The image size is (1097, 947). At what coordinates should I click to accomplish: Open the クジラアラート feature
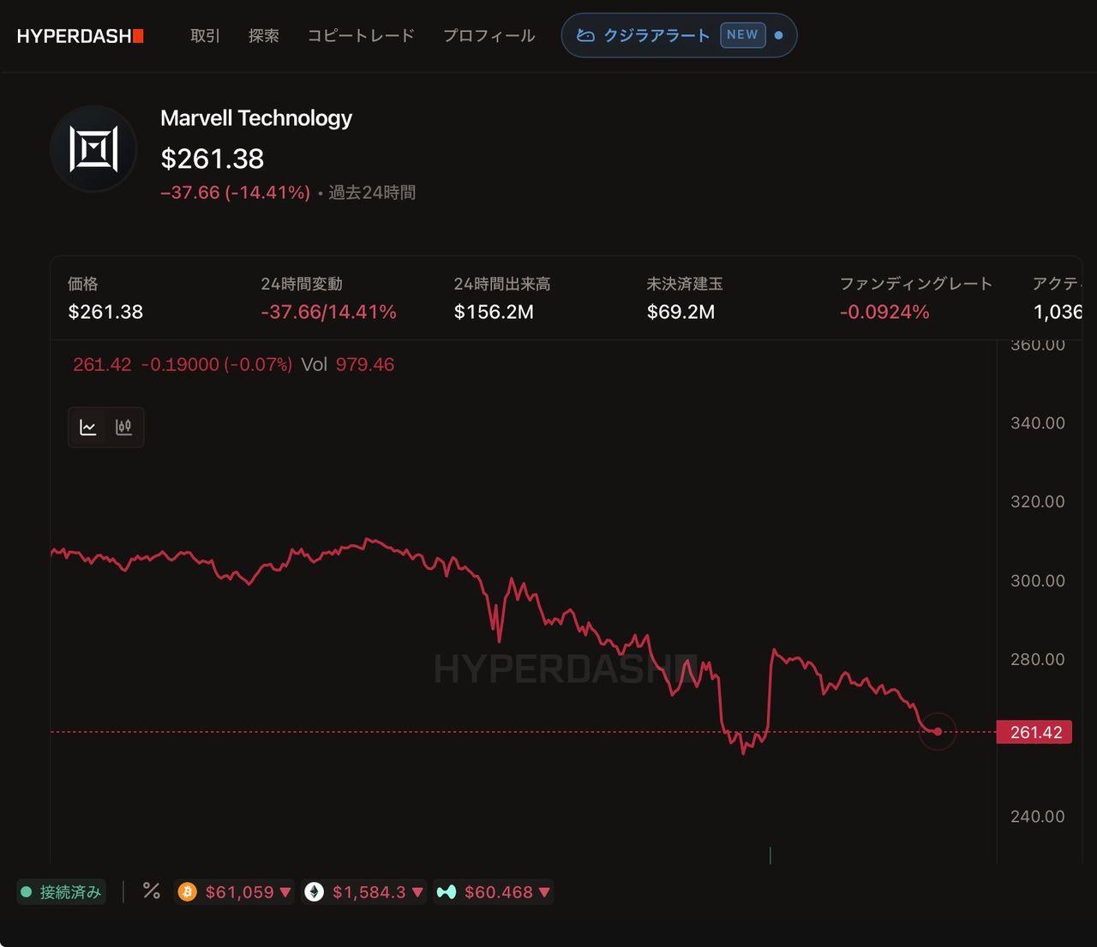[x=679, y=35]
